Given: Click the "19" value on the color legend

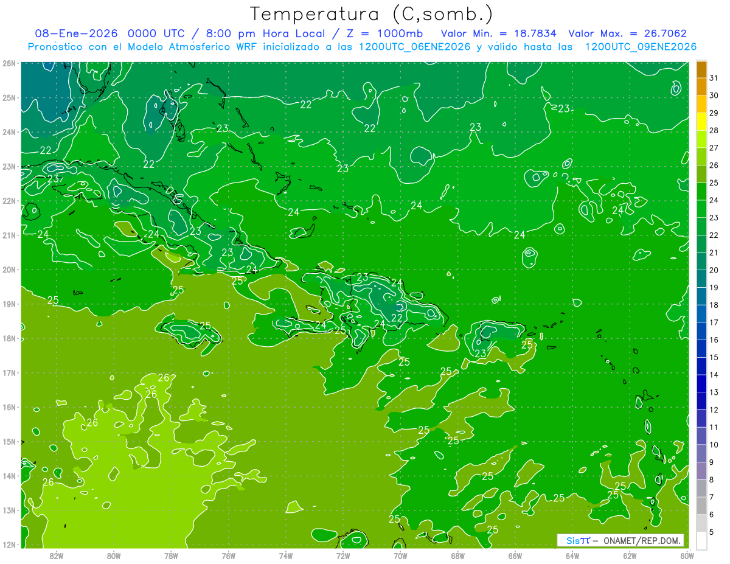Looking at the screenshot, I should click(714, 287).
